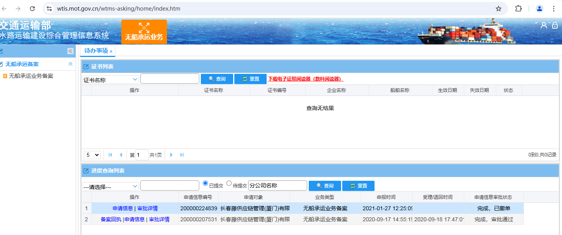
Task: Select the 已提交 radio button
Action: pyautogui.click(x=205, y=184)
